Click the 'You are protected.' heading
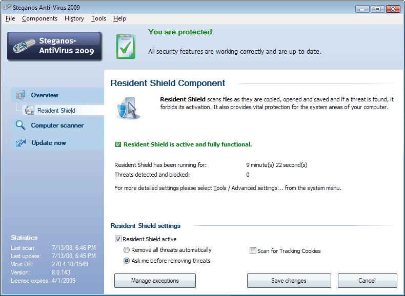This screenshot has height=296, width=405. [181, 32]
